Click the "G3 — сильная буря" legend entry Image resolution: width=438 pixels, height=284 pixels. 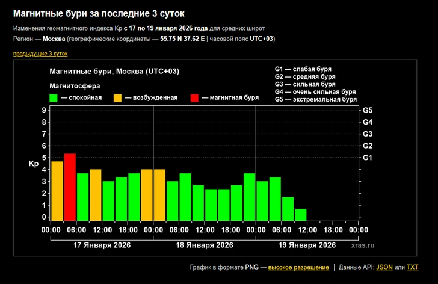pyautogui.click(x=305, y=84)
